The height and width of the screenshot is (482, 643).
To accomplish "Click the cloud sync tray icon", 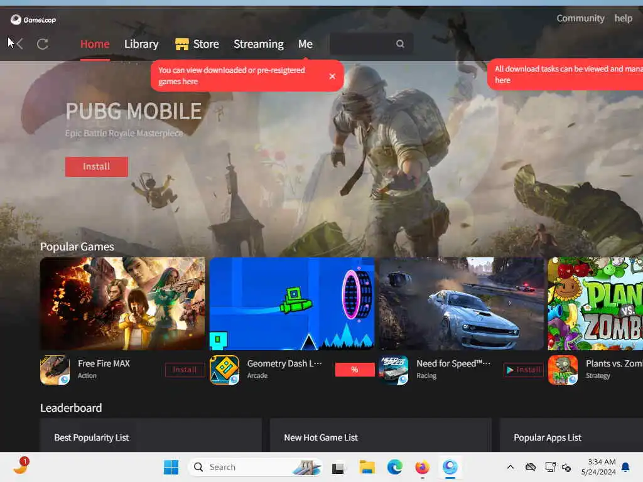I will pyautogui.click(x=531, y=467).
